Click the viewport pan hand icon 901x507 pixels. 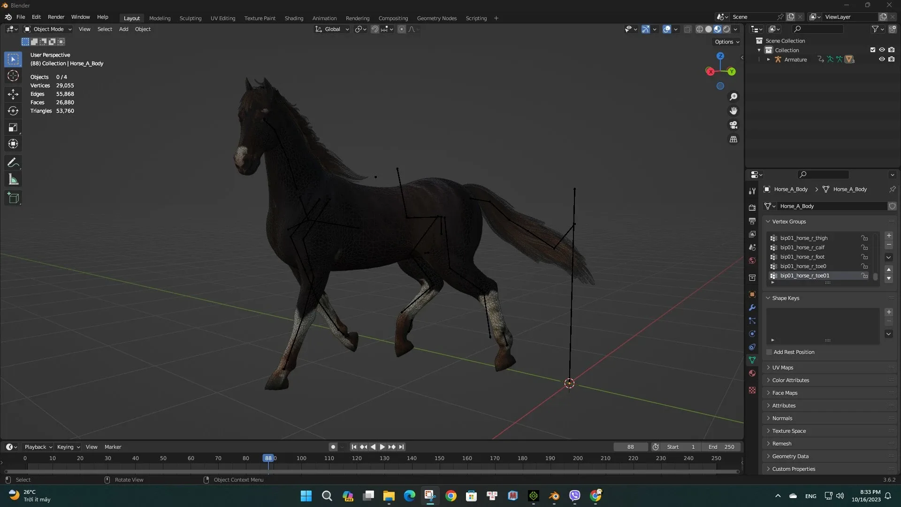pos(733,111)
